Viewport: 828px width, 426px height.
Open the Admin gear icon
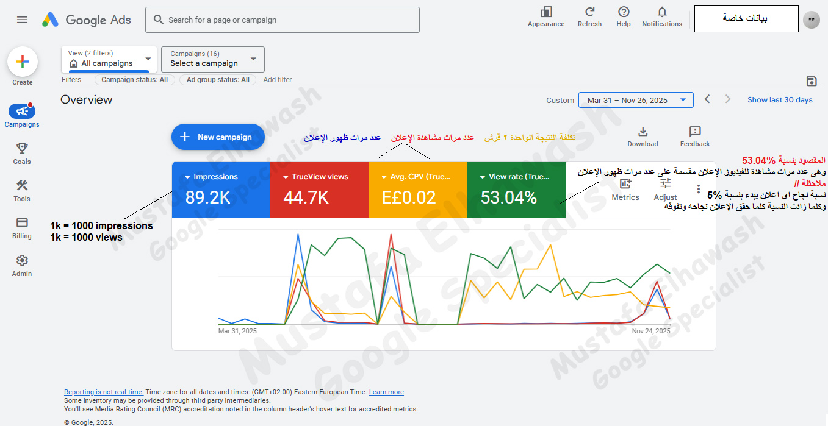pos(22,261)
